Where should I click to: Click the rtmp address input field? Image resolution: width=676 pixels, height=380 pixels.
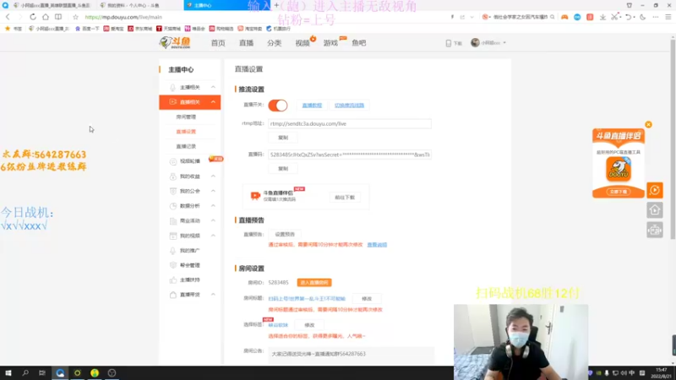point(350,123)
